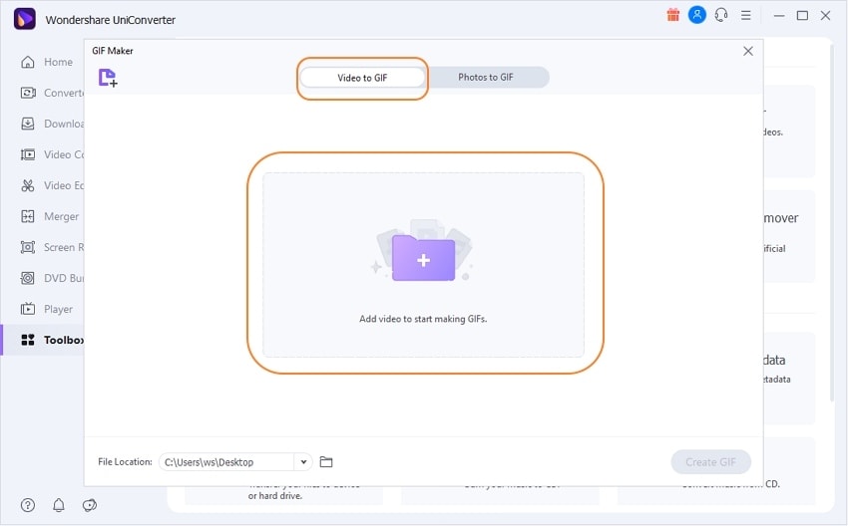Screen dimensions: 848x526
Task: Open the hamburger menu icon
Action: (x=746, y=16)
